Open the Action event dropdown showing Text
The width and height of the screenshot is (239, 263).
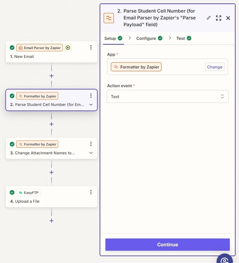pyautogui.click(x=168, y=96)
